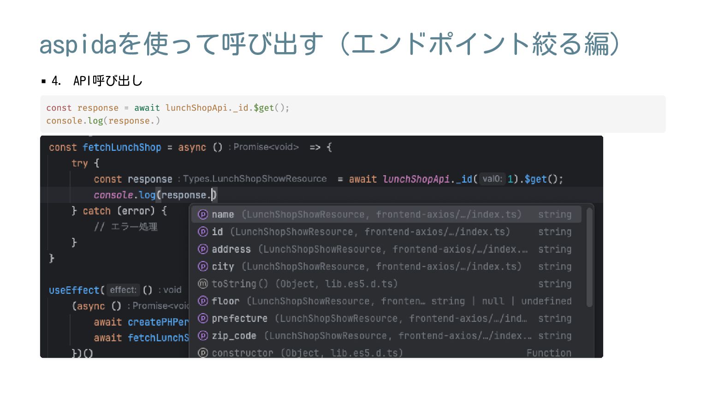
Task: Click the val0 parameter inlay hint
Action: (x=492, y=179)
